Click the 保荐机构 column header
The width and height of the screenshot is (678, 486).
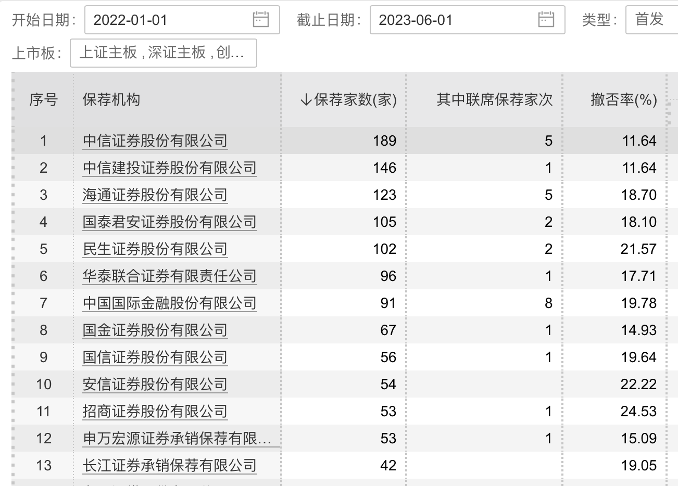tap(111, 99)
